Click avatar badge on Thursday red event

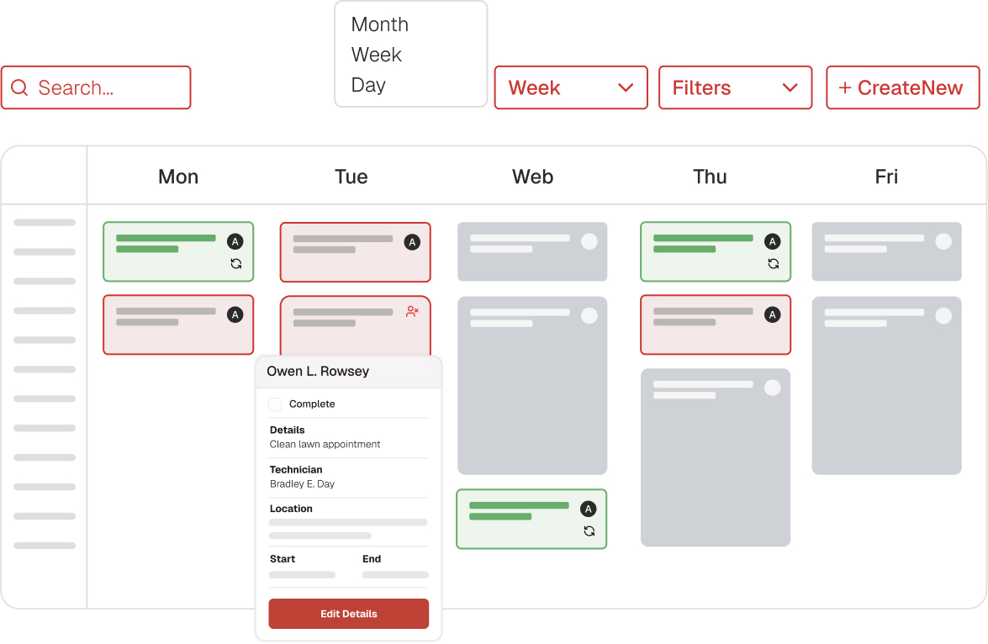pos(772,314)
